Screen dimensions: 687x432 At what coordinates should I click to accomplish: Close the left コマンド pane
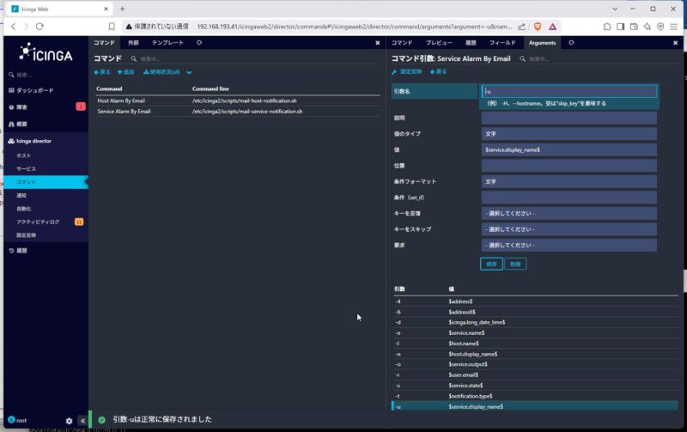(378, 43)
